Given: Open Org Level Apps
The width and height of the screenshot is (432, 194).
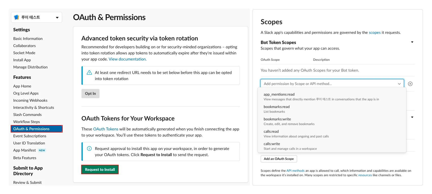Looking at the screenshot, I should click(26, 93).
